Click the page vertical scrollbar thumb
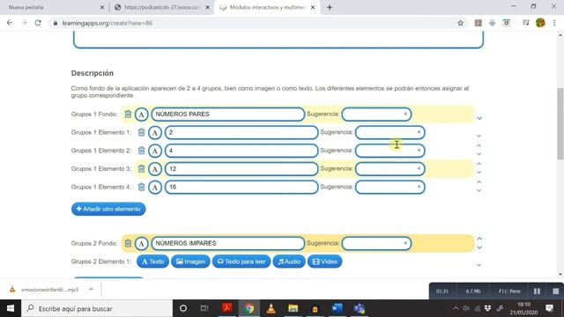This screenshot has height=317, width=564. [x=560, y=123]
